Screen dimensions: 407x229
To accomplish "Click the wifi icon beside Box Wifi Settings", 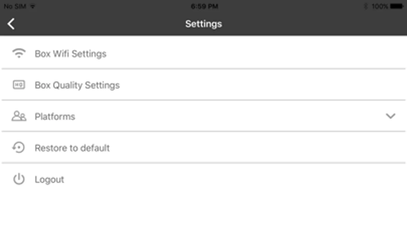I will (19, 53).
